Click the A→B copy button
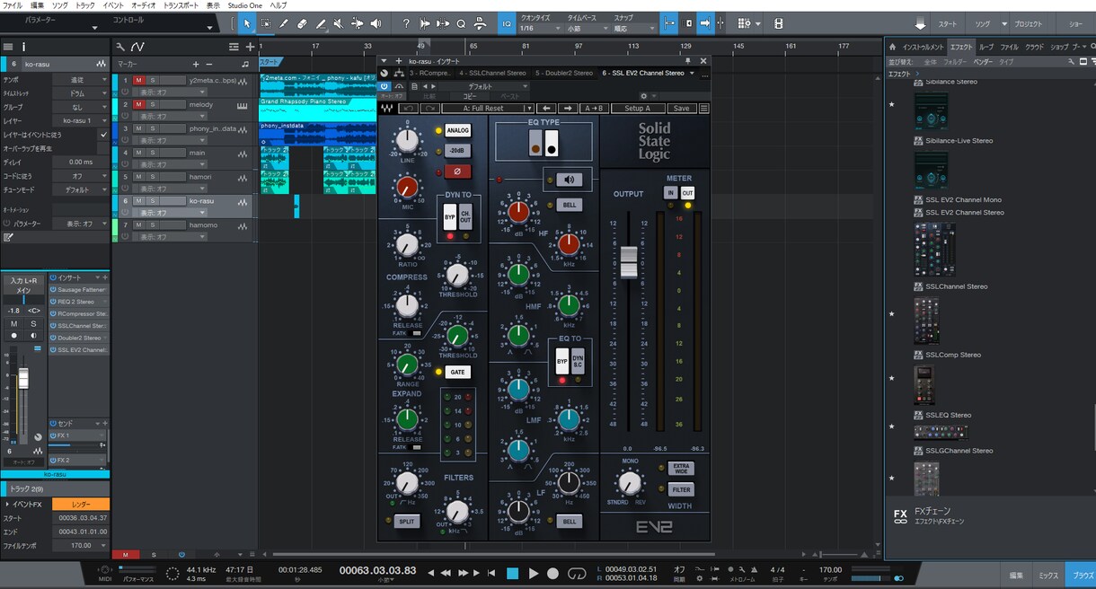1096x589 pixels. pos(592,109)
